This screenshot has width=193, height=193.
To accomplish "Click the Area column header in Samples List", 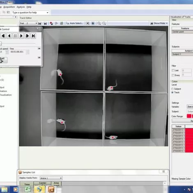I will tap(56, 184).
